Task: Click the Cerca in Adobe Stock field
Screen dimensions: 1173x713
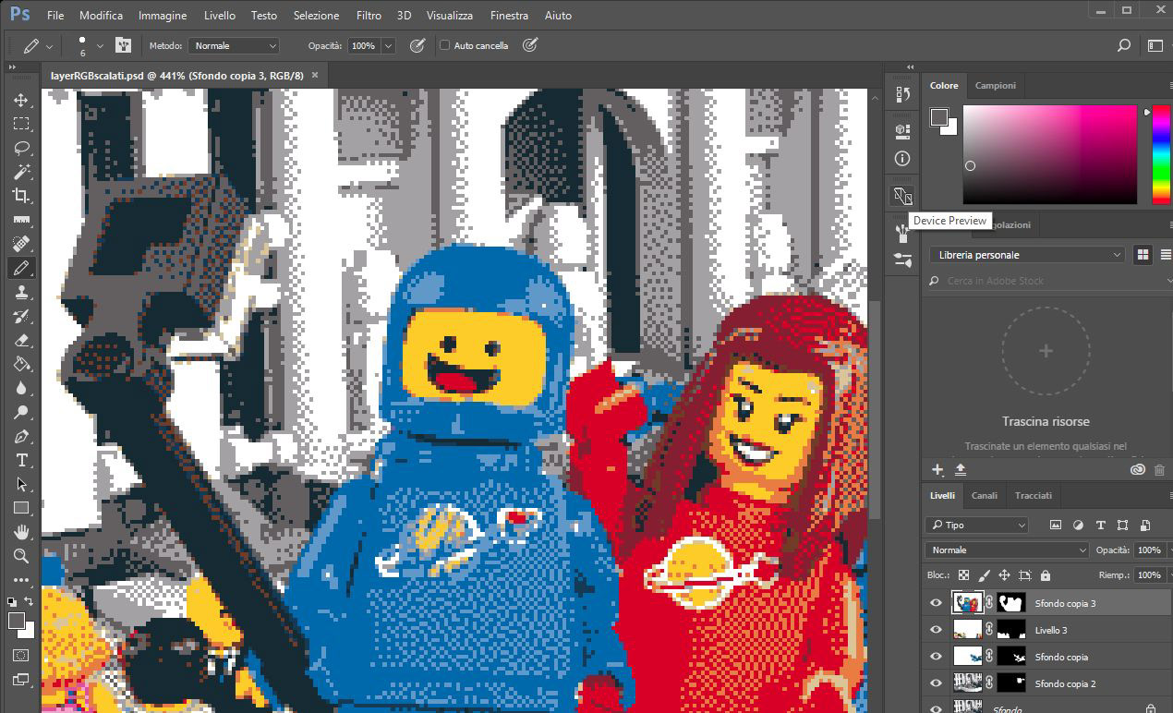Action: coord(1046,281)
